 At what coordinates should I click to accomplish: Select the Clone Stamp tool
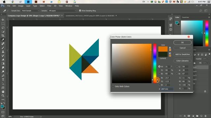click(x=3, y=52)
